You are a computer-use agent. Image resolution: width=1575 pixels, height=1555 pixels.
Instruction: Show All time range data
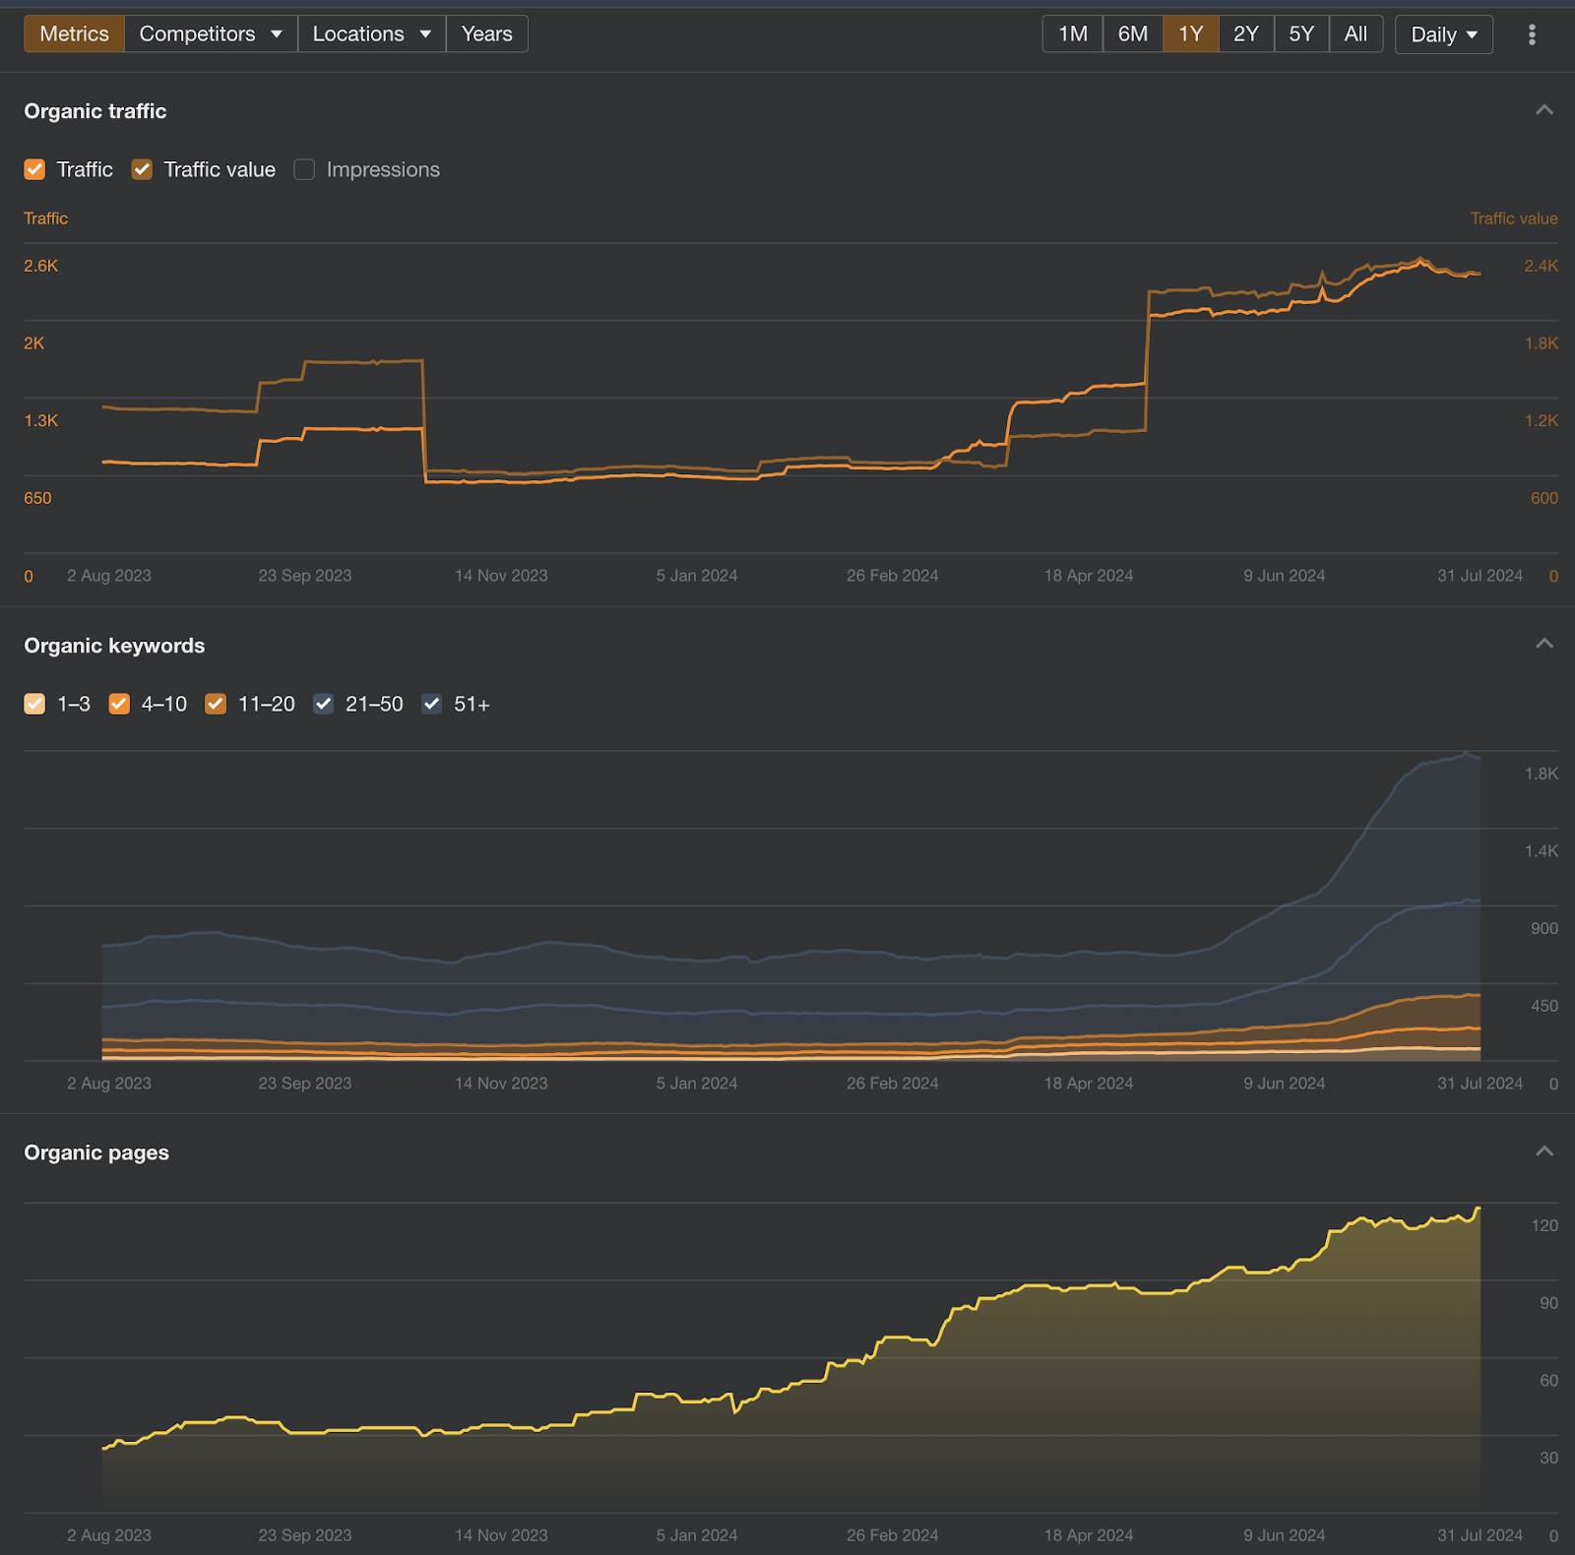(1355, 33)
